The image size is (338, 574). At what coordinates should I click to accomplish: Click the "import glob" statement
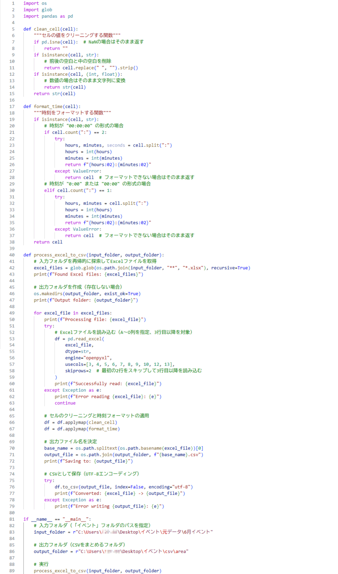tap(38, 9)
